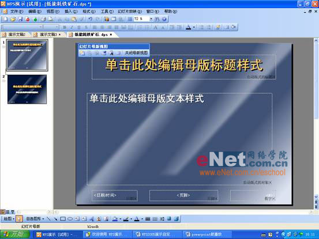Select the Oval shape tool

tap(70, 219)
